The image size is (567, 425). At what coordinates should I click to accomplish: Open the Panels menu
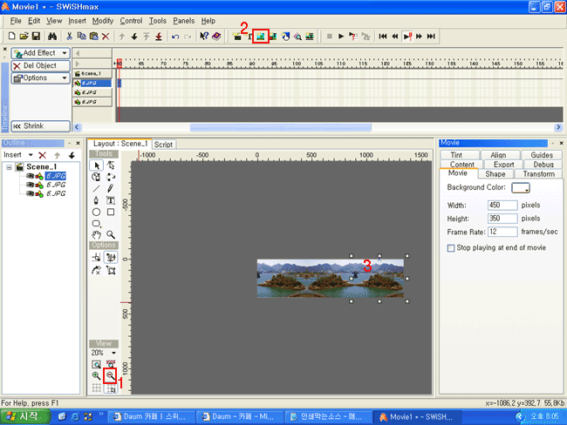point(184,21)
